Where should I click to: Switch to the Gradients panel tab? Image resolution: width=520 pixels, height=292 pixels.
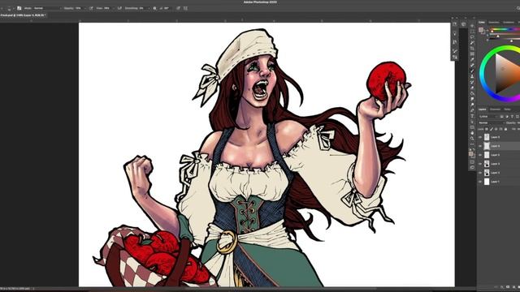(509, 22)
